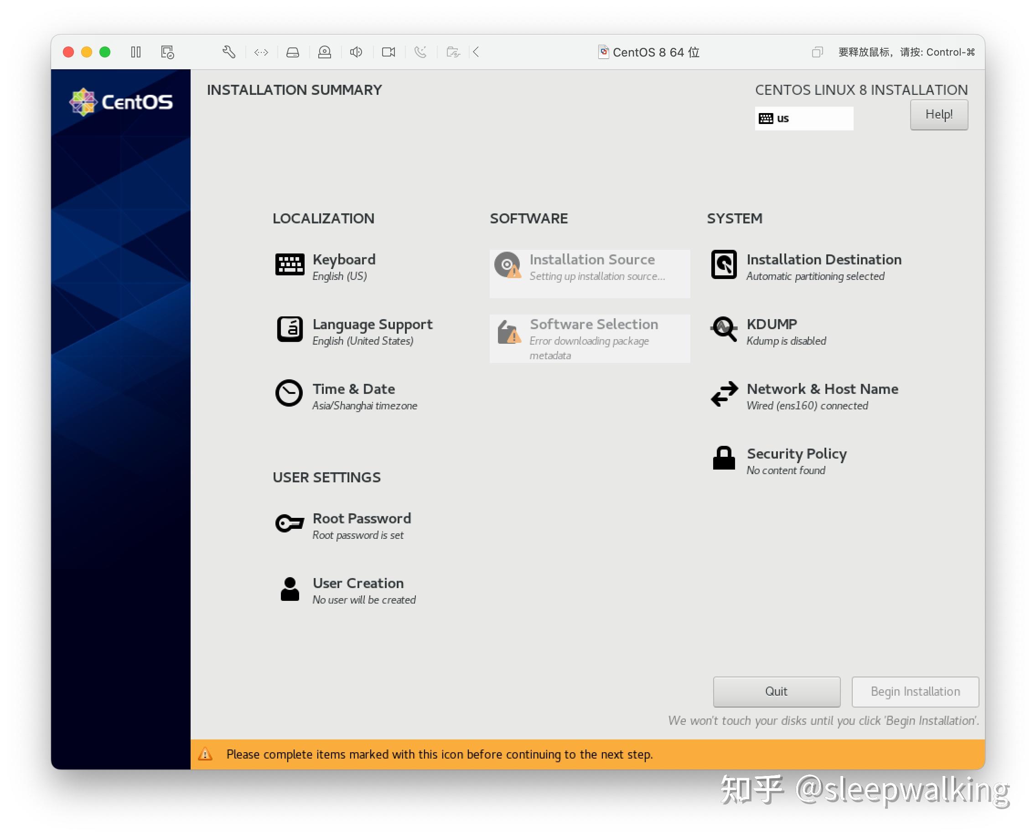1036x837 pixels.
Task: Open Network & Host Name settings
Action: click(x=822, y=389)
